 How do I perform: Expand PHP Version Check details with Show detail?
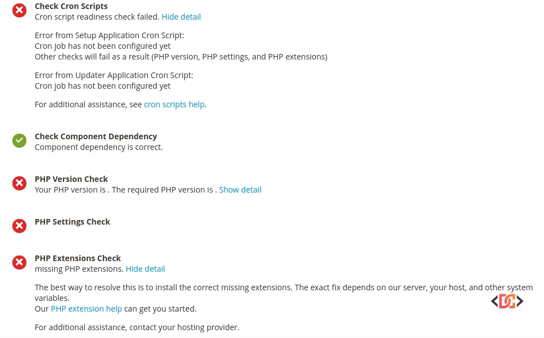[240, 189]
